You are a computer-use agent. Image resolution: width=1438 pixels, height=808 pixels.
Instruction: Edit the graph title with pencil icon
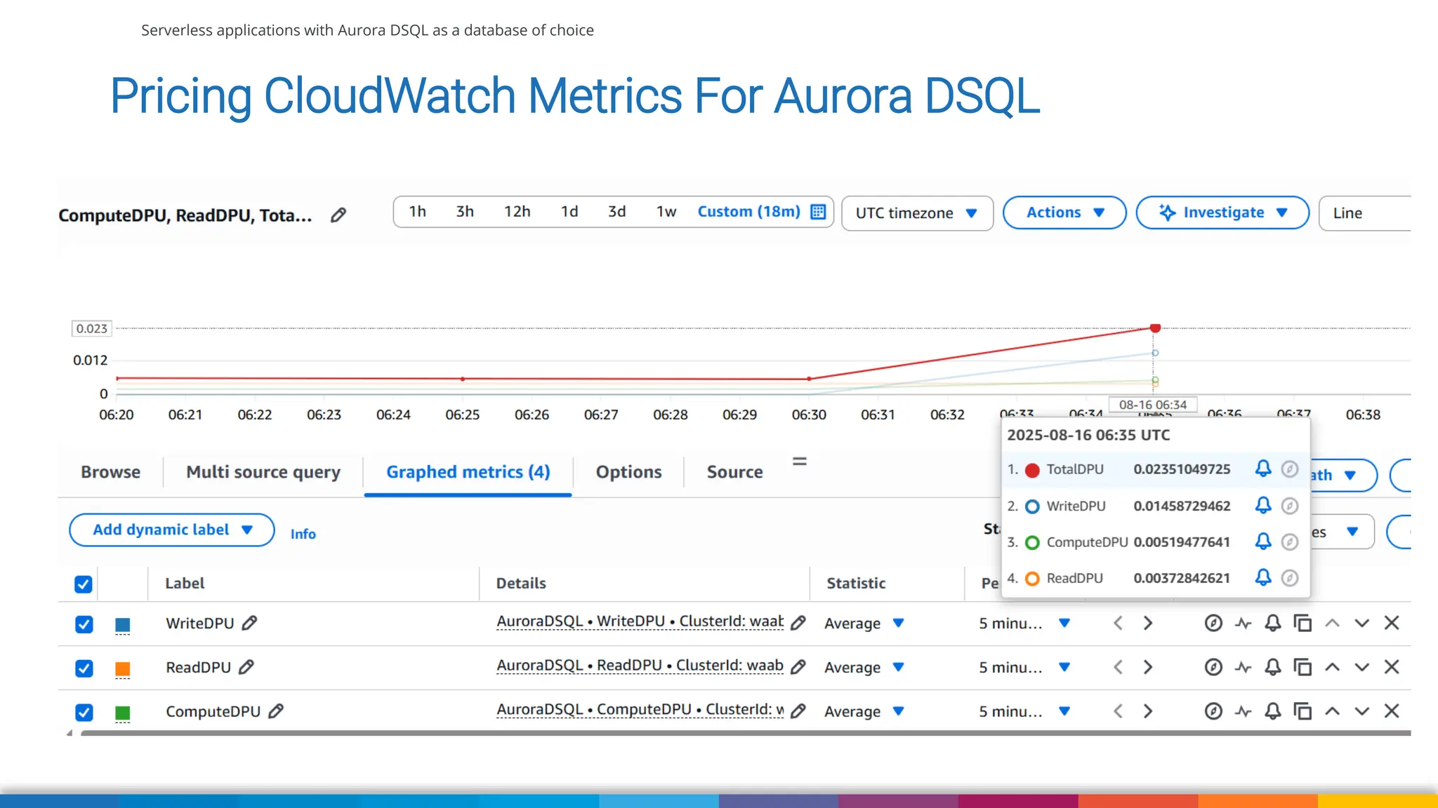point(338,215)
